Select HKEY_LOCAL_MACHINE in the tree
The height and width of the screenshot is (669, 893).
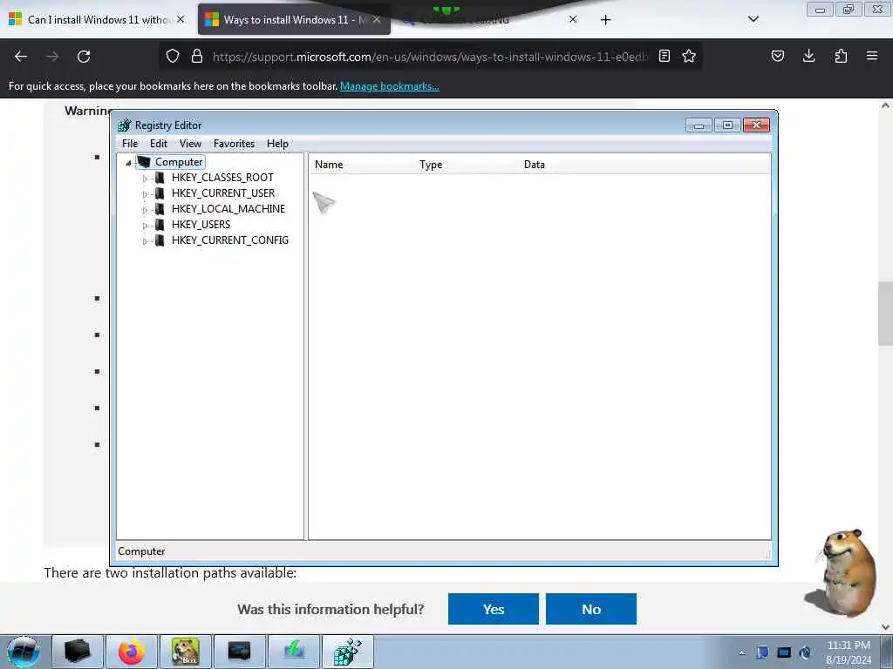(x=228, y=209)
